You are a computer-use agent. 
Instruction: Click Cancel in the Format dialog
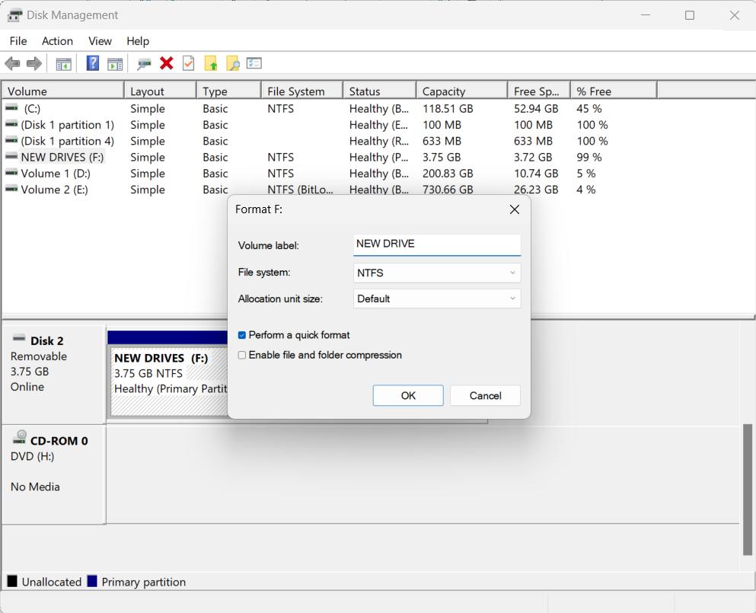tap(485, 395)
